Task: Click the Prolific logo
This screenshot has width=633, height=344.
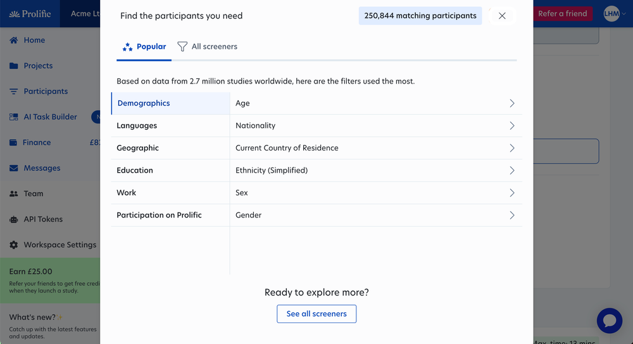Action: (30, 14)
